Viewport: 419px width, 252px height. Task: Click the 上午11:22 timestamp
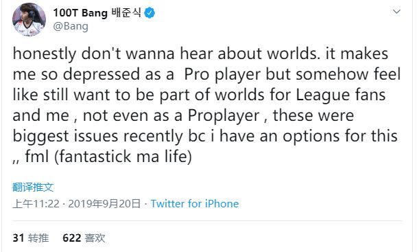point(36,204)
